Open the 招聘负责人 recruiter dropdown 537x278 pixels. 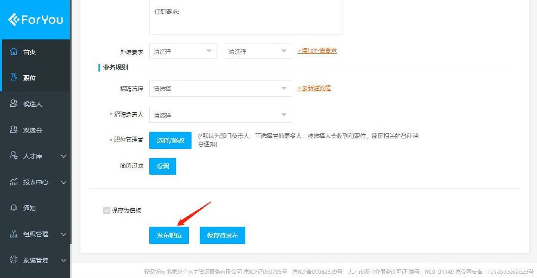(220, 115)
